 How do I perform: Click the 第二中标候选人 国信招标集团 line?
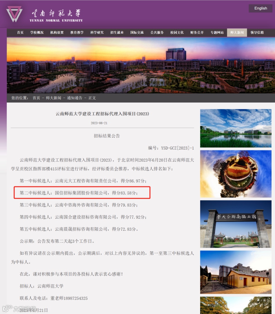tap(79, 193)
